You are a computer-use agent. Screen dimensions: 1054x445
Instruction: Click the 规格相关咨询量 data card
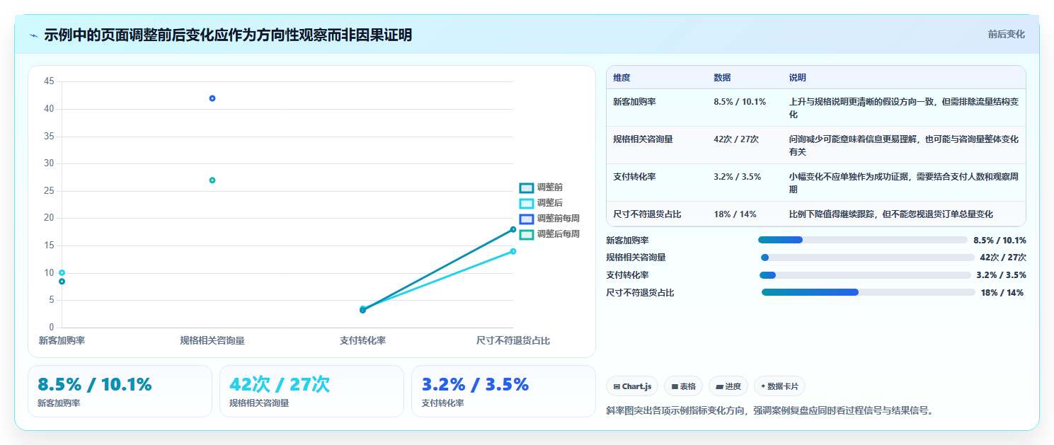(311, 391)
